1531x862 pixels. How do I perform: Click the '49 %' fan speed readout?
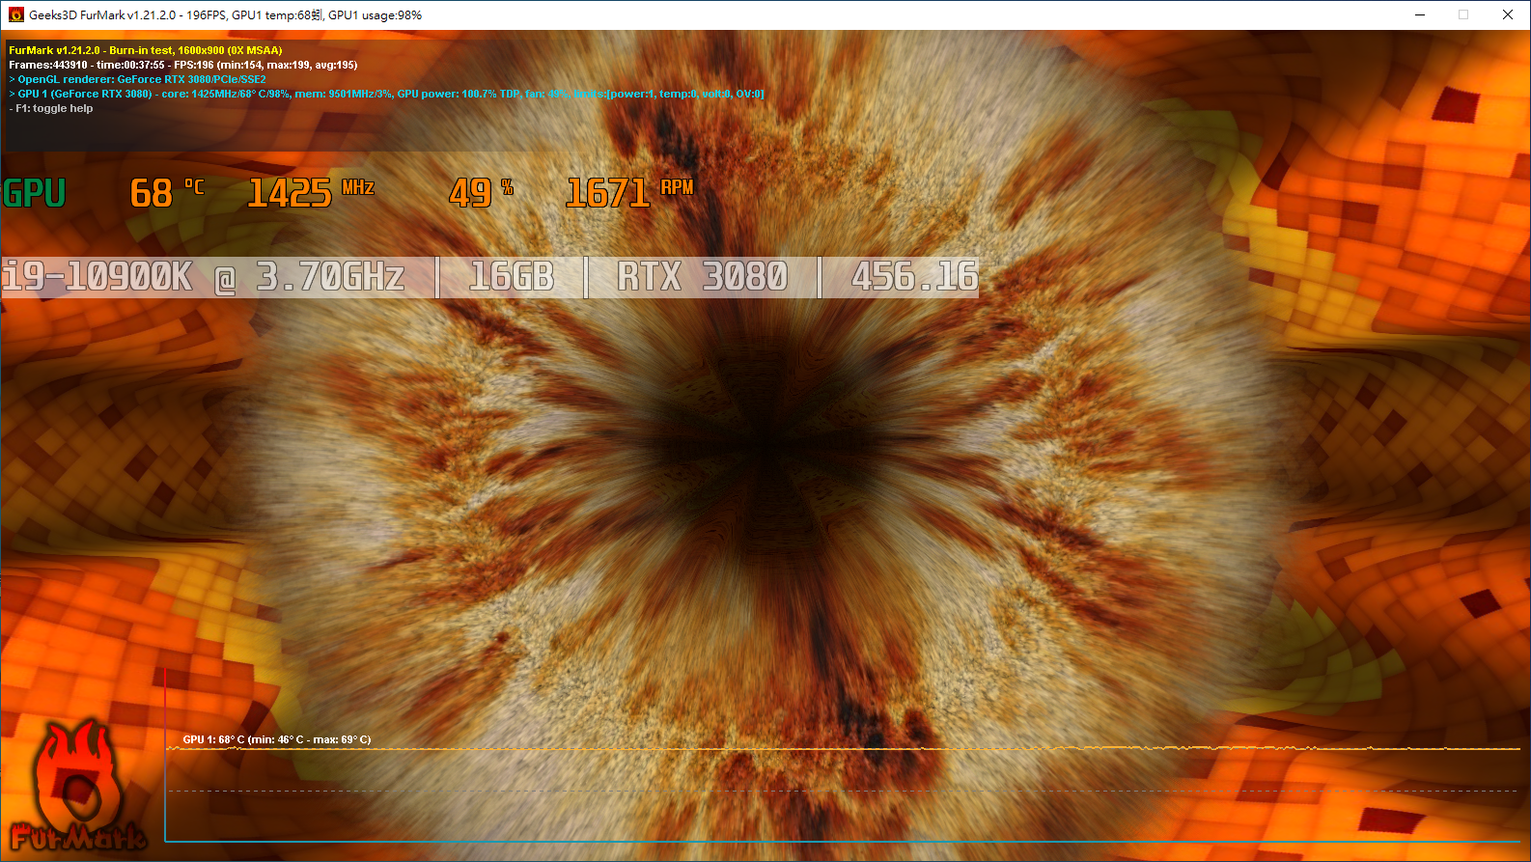pyautogui.click(x=481, y=193)
